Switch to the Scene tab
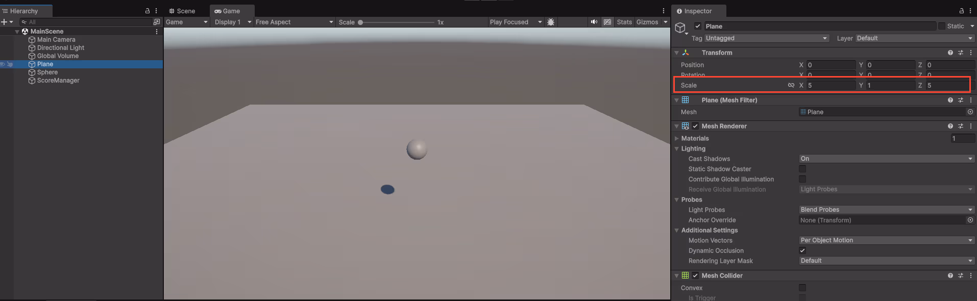The image size is (977, 301). click(182, 11)
